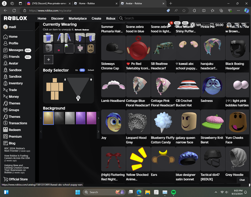Open Home from the left sidebar
The height and width of the screenshot is (197, 251).
[11, 37]
